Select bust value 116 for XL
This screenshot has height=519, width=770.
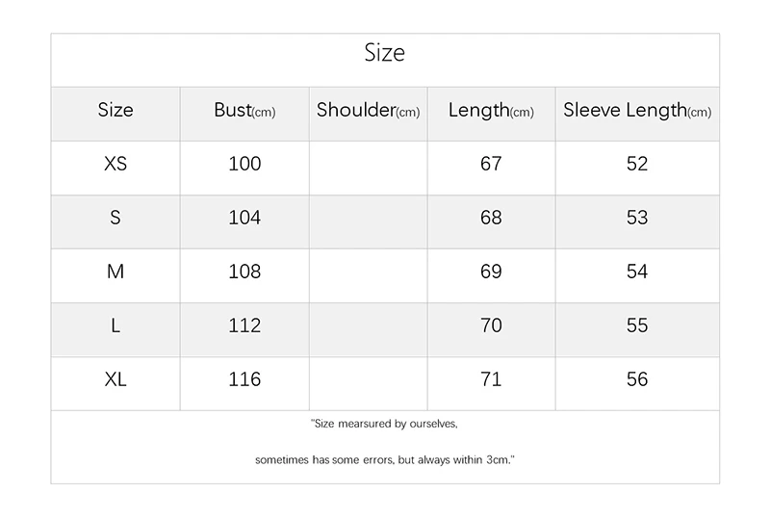click(244, 379)
